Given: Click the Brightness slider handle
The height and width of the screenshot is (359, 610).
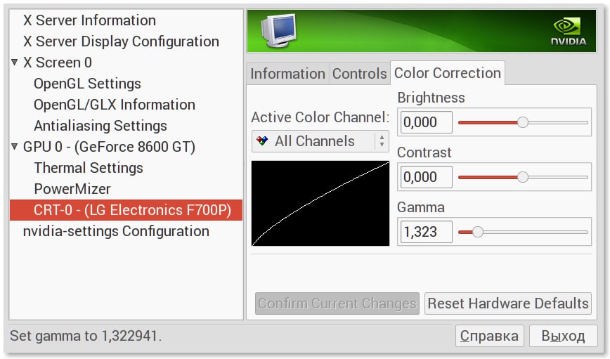Looking at the screenshot, I should [522, 122].
